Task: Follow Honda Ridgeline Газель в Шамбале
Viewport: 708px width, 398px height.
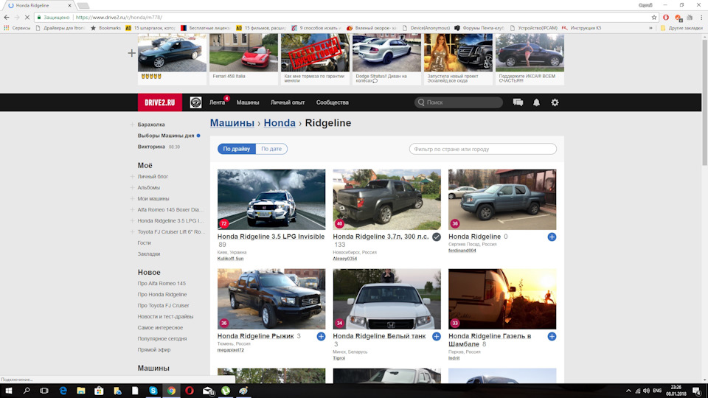Action: tap(552, 337)
